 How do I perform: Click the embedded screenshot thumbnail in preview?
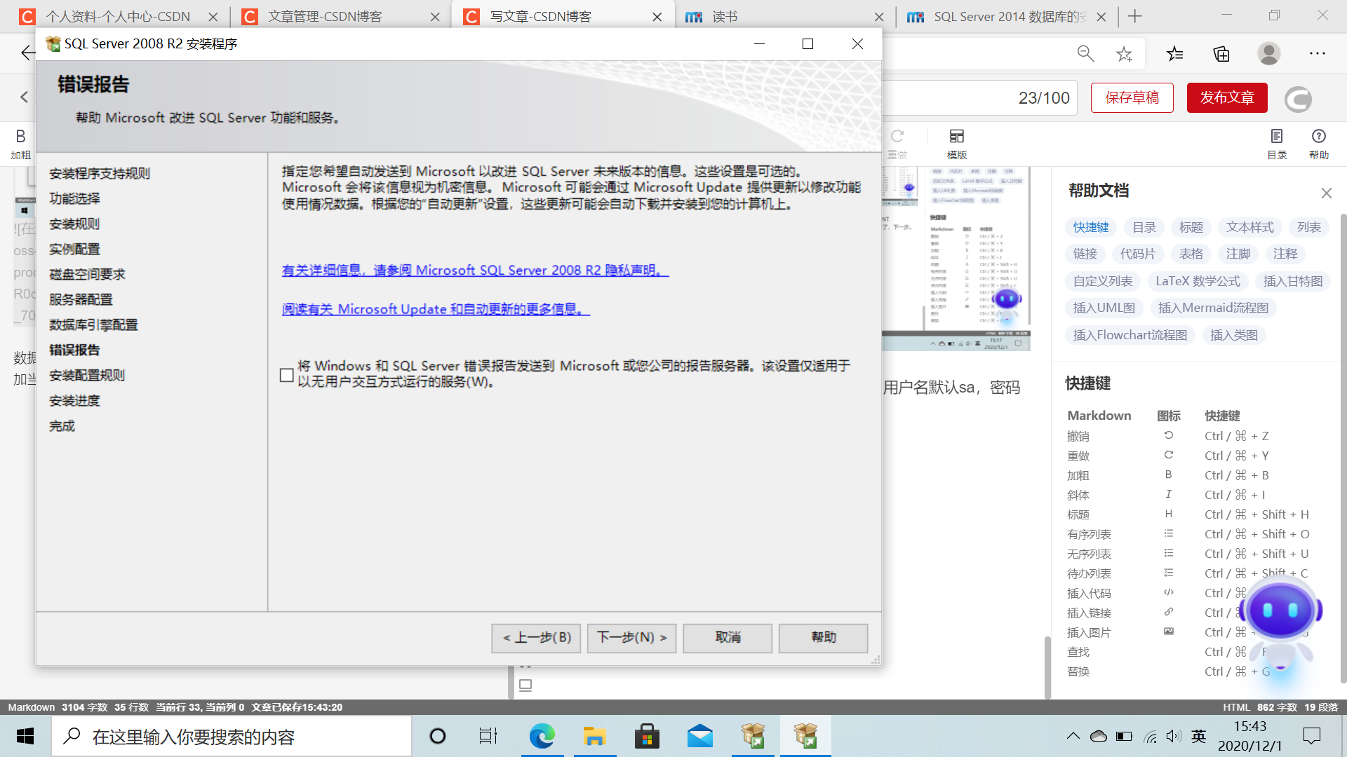(956, 259)
